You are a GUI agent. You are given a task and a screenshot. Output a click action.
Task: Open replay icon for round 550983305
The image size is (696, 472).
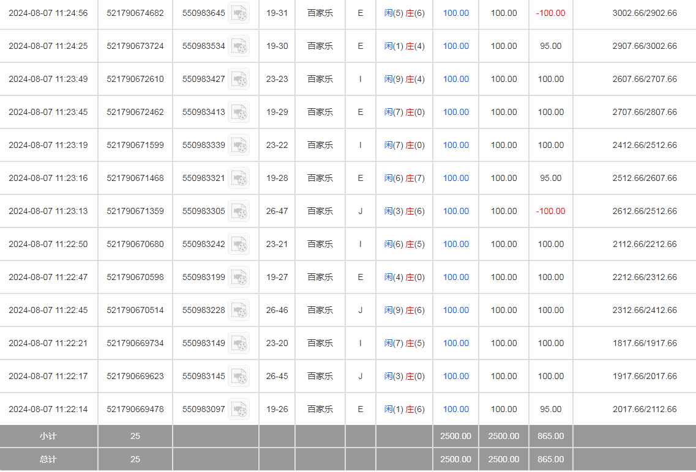point(239,212)
